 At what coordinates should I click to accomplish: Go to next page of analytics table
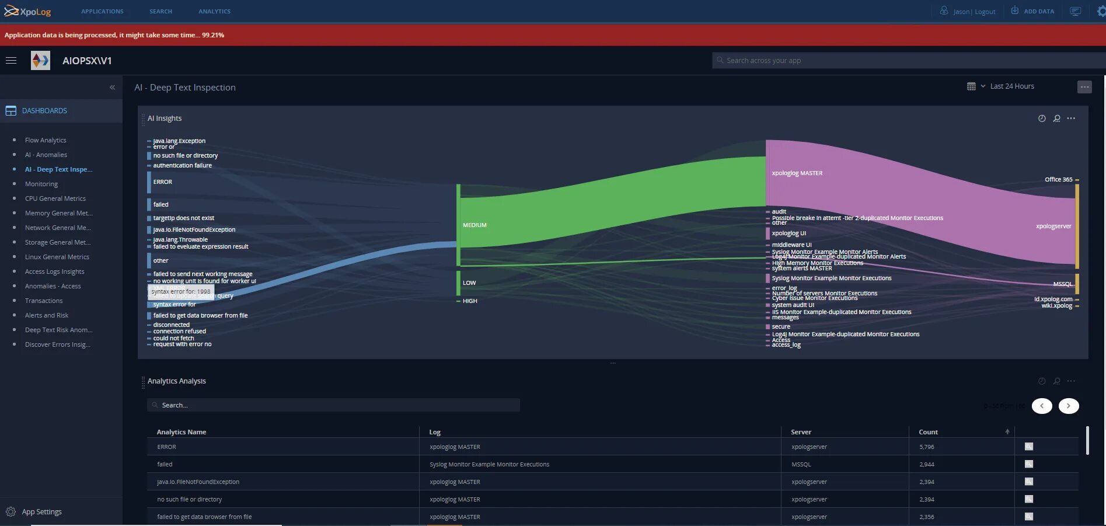pos(1069,406)
